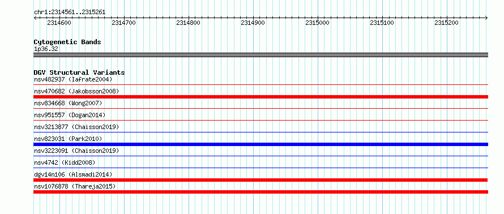Click the thick blue bar under nsv823031
504x214 pixels.
260,144
